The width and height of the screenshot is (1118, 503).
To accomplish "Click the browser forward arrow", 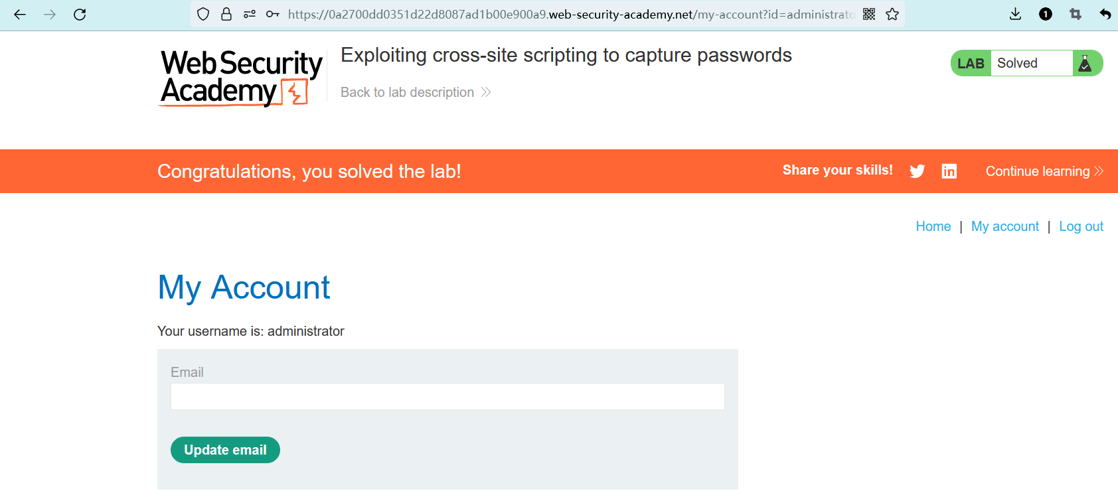I will pos(50,14).
